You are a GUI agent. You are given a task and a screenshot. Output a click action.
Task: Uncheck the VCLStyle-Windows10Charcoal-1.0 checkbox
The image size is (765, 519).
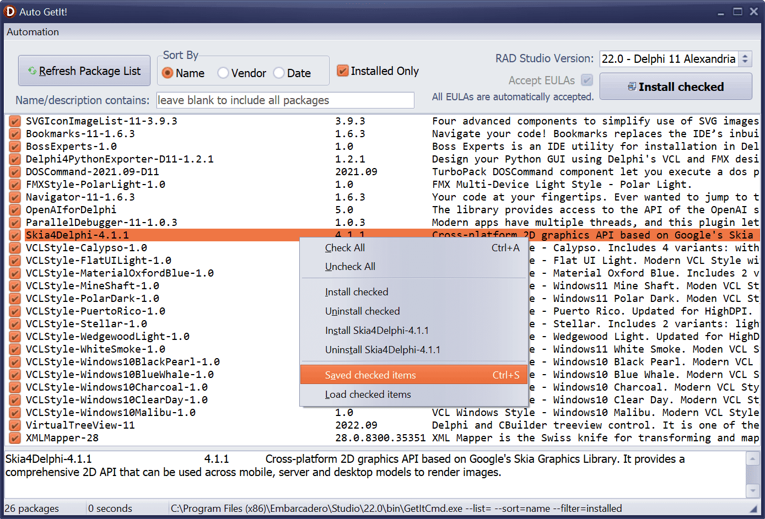pyautogui.click(x=15, y=387)
